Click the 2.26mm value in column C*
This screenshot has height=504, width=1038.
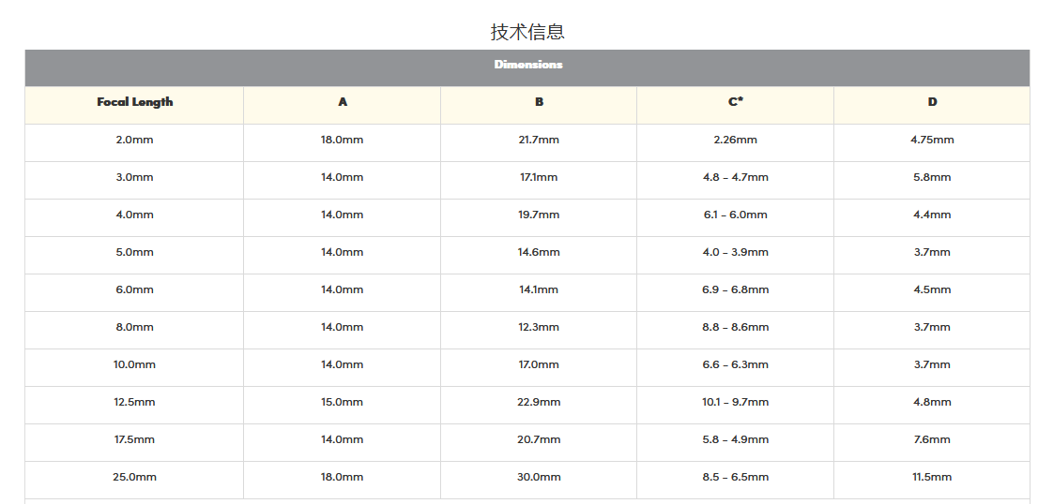point(735,140)
